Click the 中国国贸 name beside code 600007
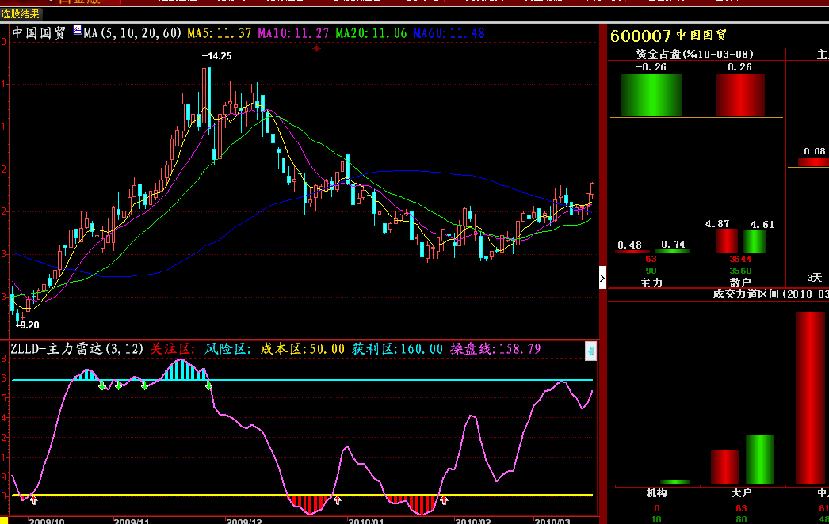This screenshot has height=524, width=829. pyautogui.click(x=702, y=36)
